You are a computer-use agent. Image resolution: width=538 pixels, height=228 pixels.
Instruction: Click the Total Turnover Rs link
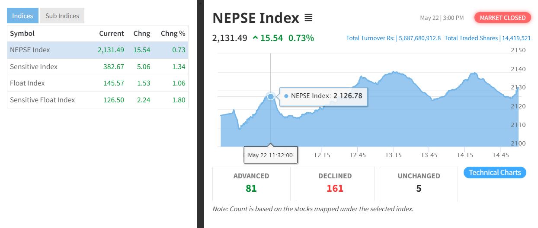(x=393, y=38)
